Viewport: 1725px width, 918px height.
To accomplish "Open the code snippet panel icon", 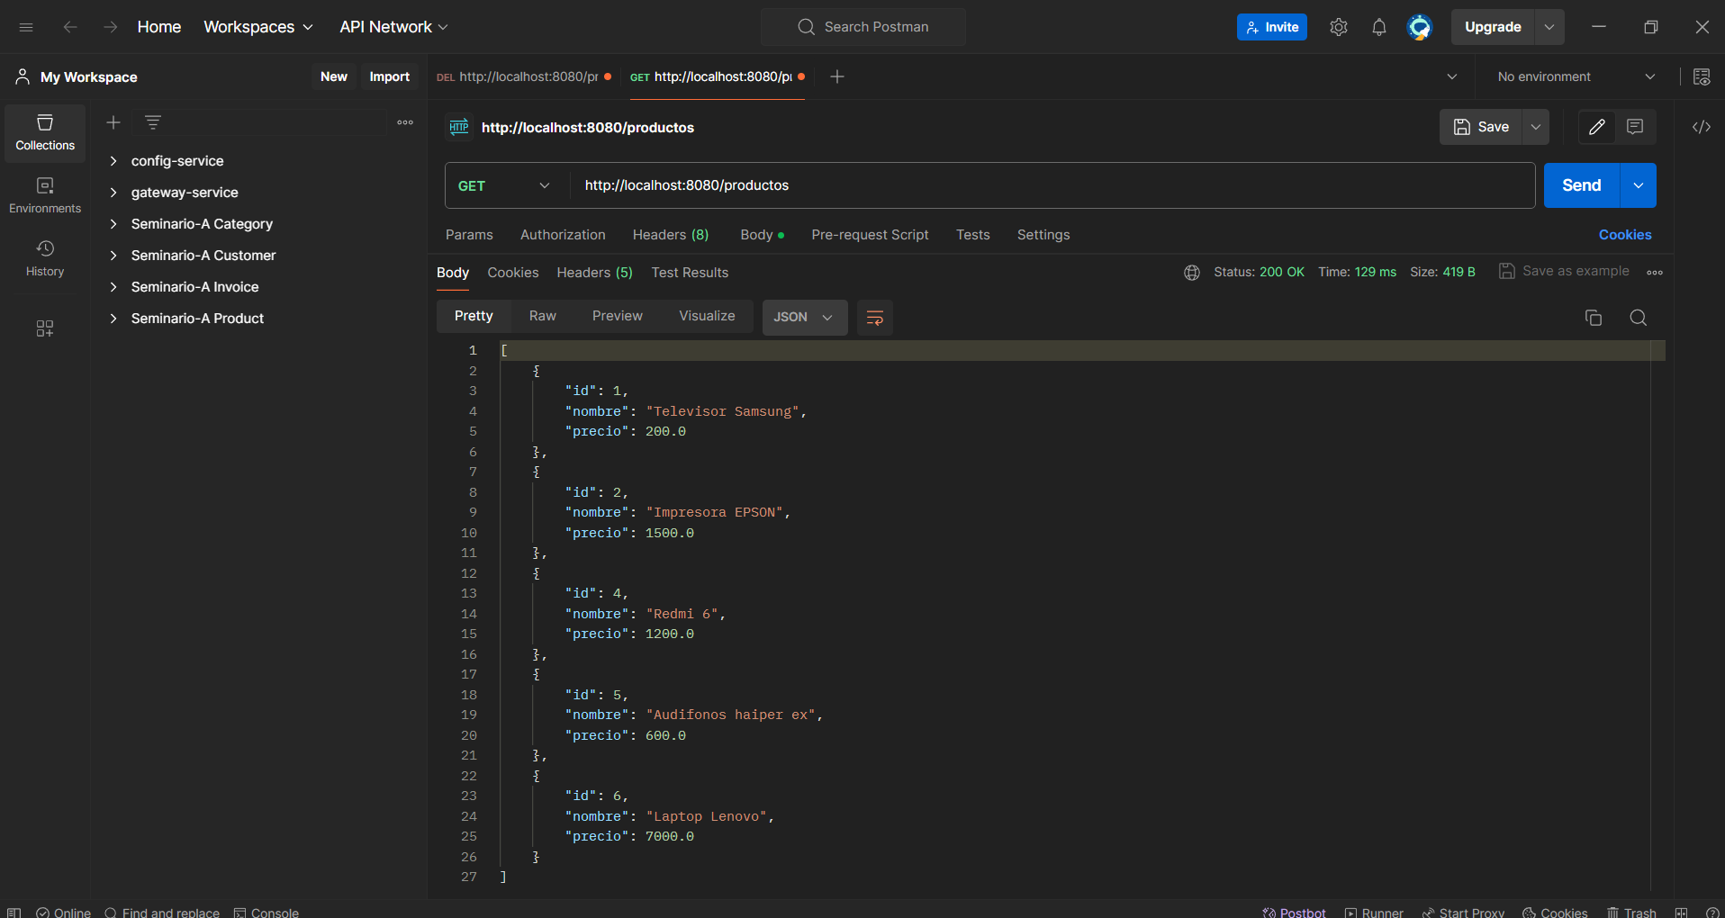I will click(x=1701, y=127).
